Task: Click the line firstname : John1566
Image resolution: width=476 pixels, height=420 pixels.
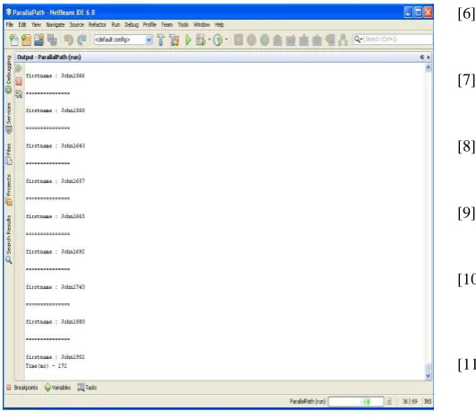Action: click(x=56, y=75)
